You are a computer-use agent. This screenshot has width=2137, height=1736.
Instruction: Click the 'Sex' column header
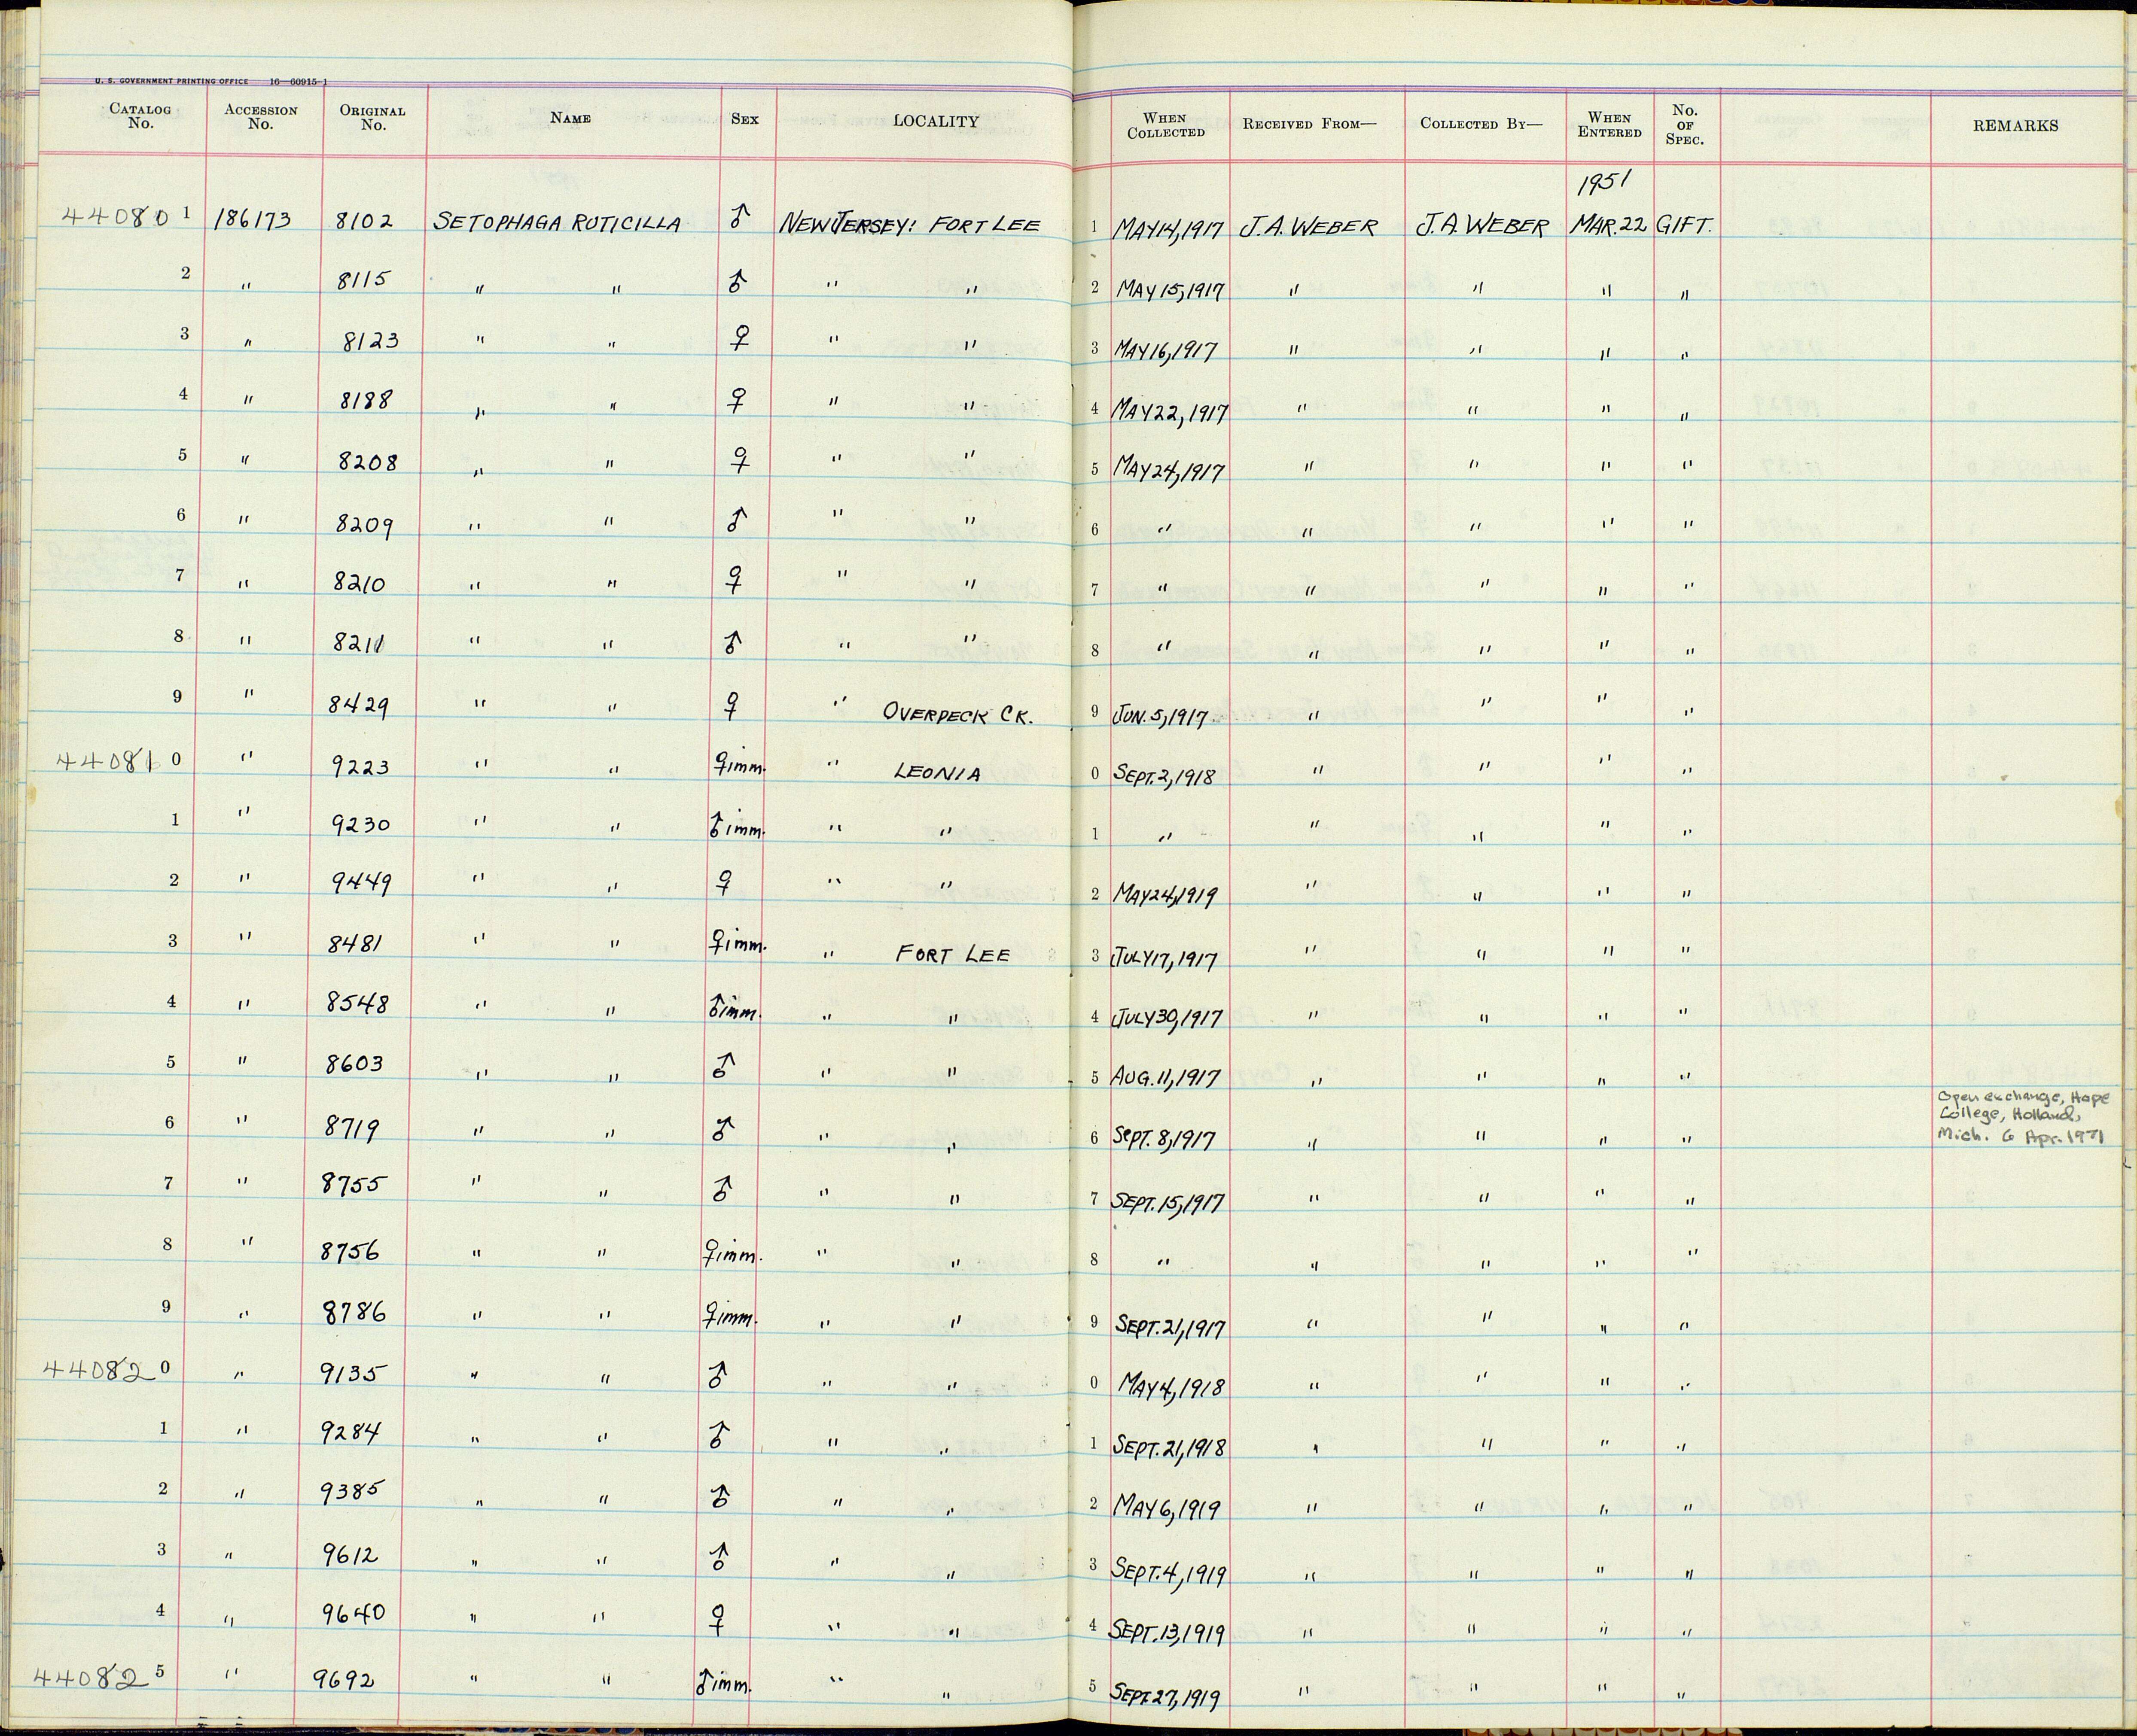[744, 118]
